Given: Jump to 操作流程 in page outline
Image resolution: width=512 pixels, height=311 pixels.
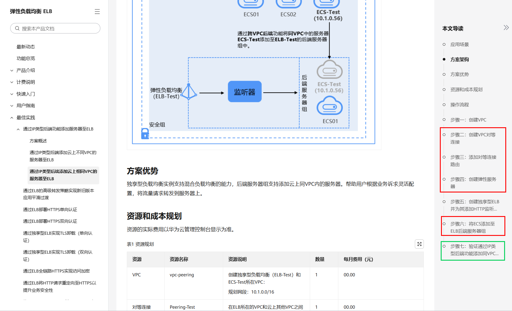Looking at the screenshot, I should click(459, 105).
